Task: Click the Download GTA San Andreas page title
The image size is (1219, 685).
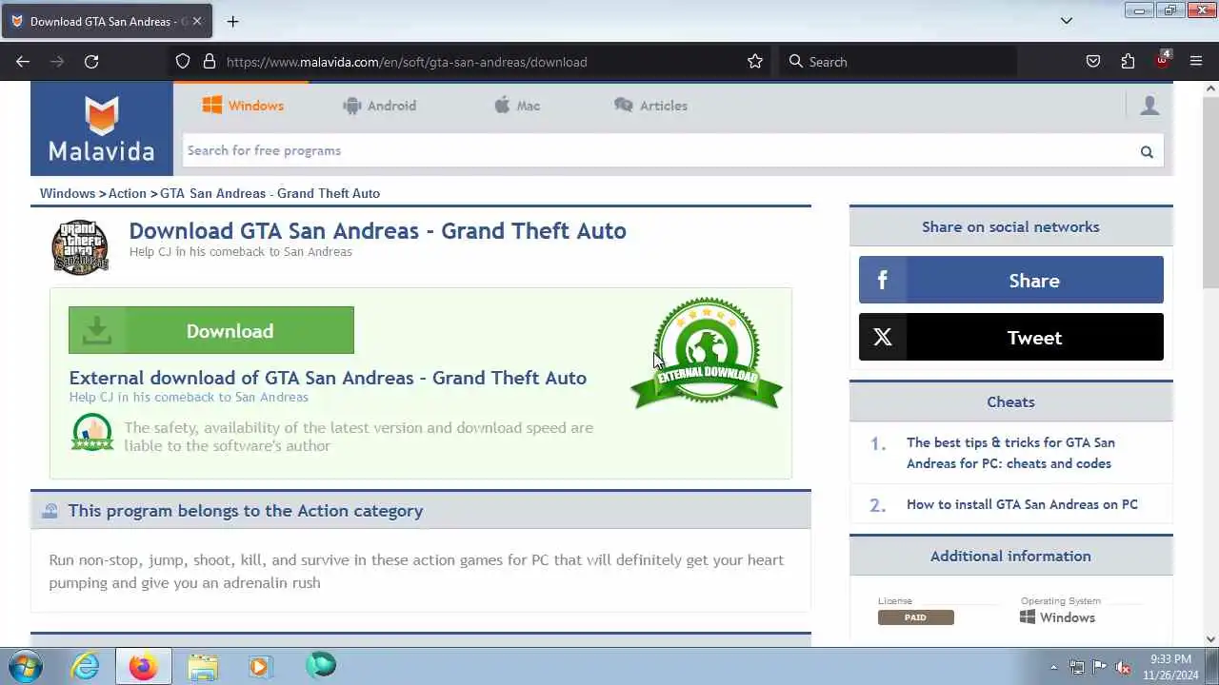Action: point(377,231)
